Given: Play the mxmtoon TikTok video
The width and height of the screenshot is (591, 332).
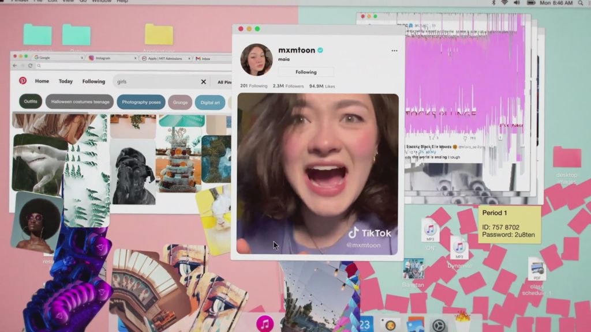Looking at the screenshot, I should click(317, 174).
